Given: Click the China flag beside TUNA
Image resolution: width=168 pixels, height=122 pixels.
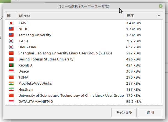Looking at the screenshot, I should click(11, 77).
